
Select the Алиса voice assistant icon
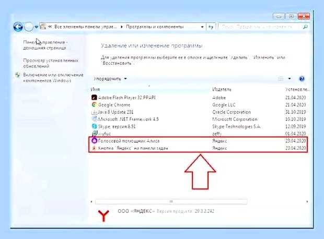pyautogui.click(x=94, y=141)
